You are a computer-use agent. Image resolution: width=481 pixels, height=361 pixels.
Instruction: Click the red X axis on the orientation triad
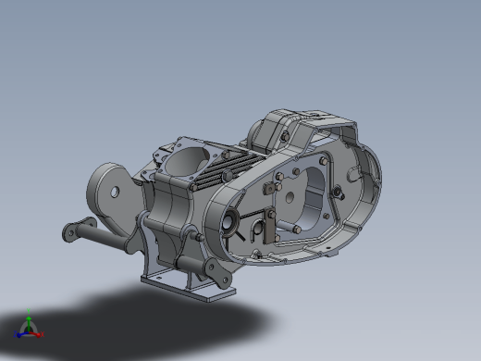(x=36, y=334)
